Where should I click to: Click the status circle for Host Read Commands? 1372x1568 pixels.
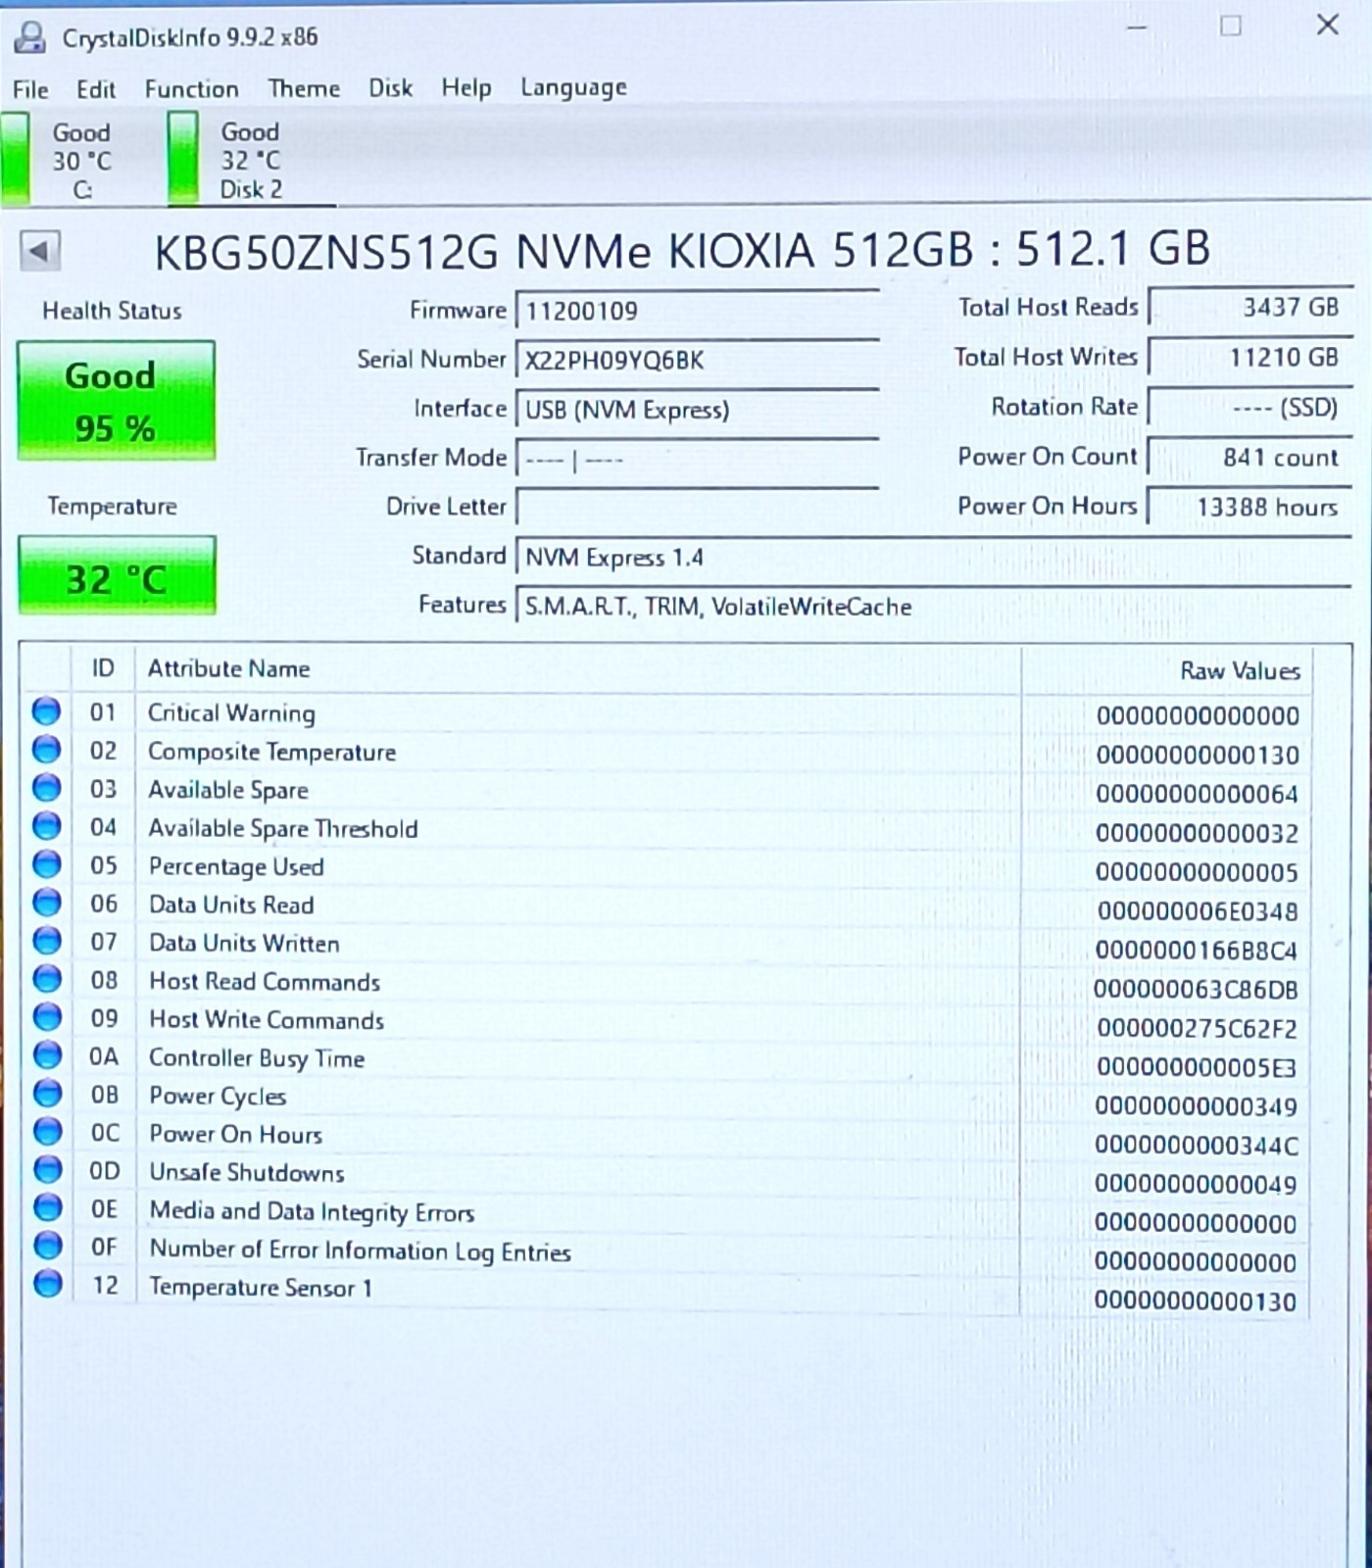[46, 979]
